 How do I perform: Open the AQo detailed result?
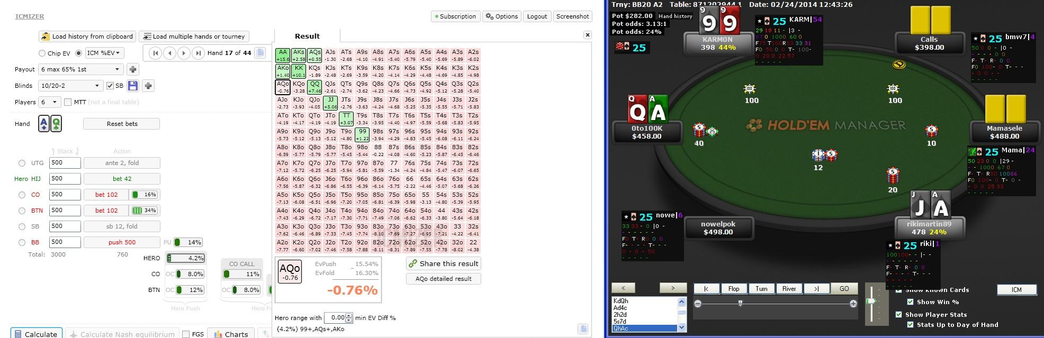click(443, 279)
